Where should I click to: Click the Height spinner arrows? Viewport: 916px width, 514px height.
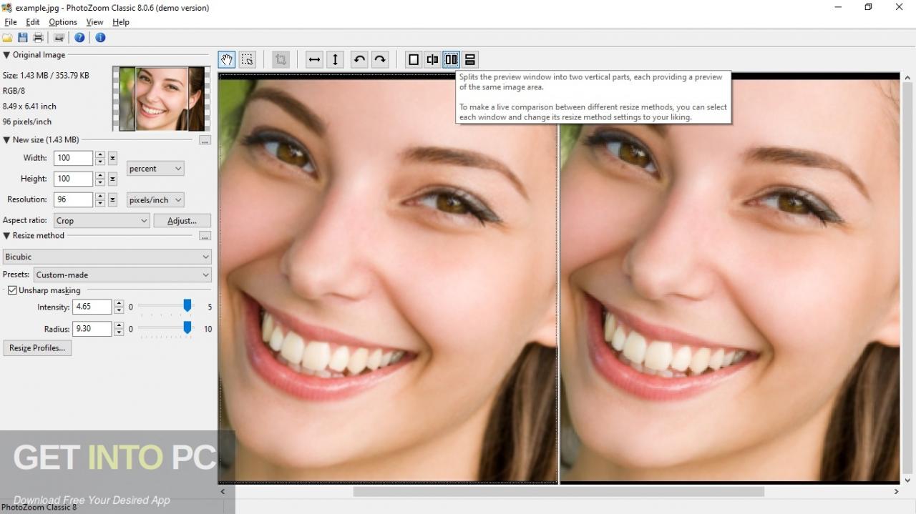pos(100,179)
